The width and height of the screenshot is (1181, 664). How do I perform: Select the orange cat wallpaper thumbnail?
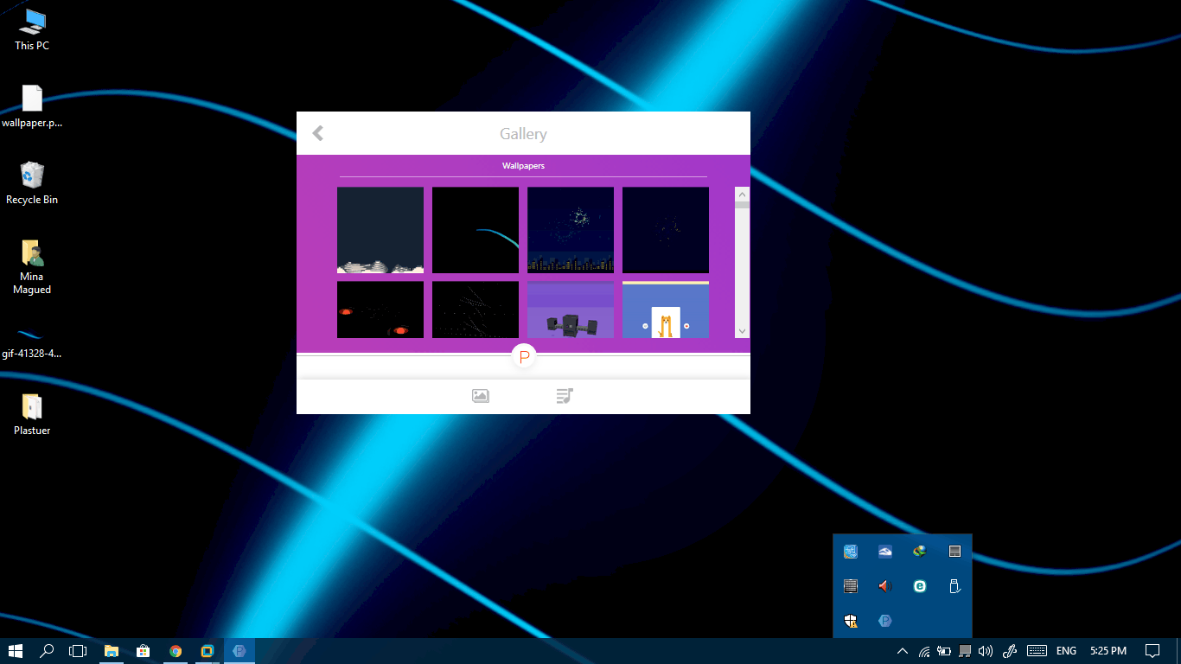[x=666, y=310]
